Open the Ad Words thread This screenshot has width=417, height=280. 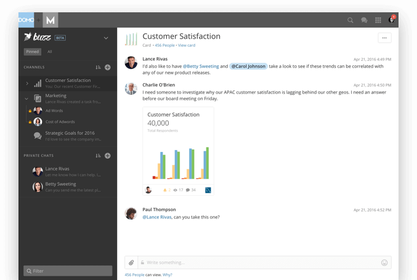click(x=54, y=111)
